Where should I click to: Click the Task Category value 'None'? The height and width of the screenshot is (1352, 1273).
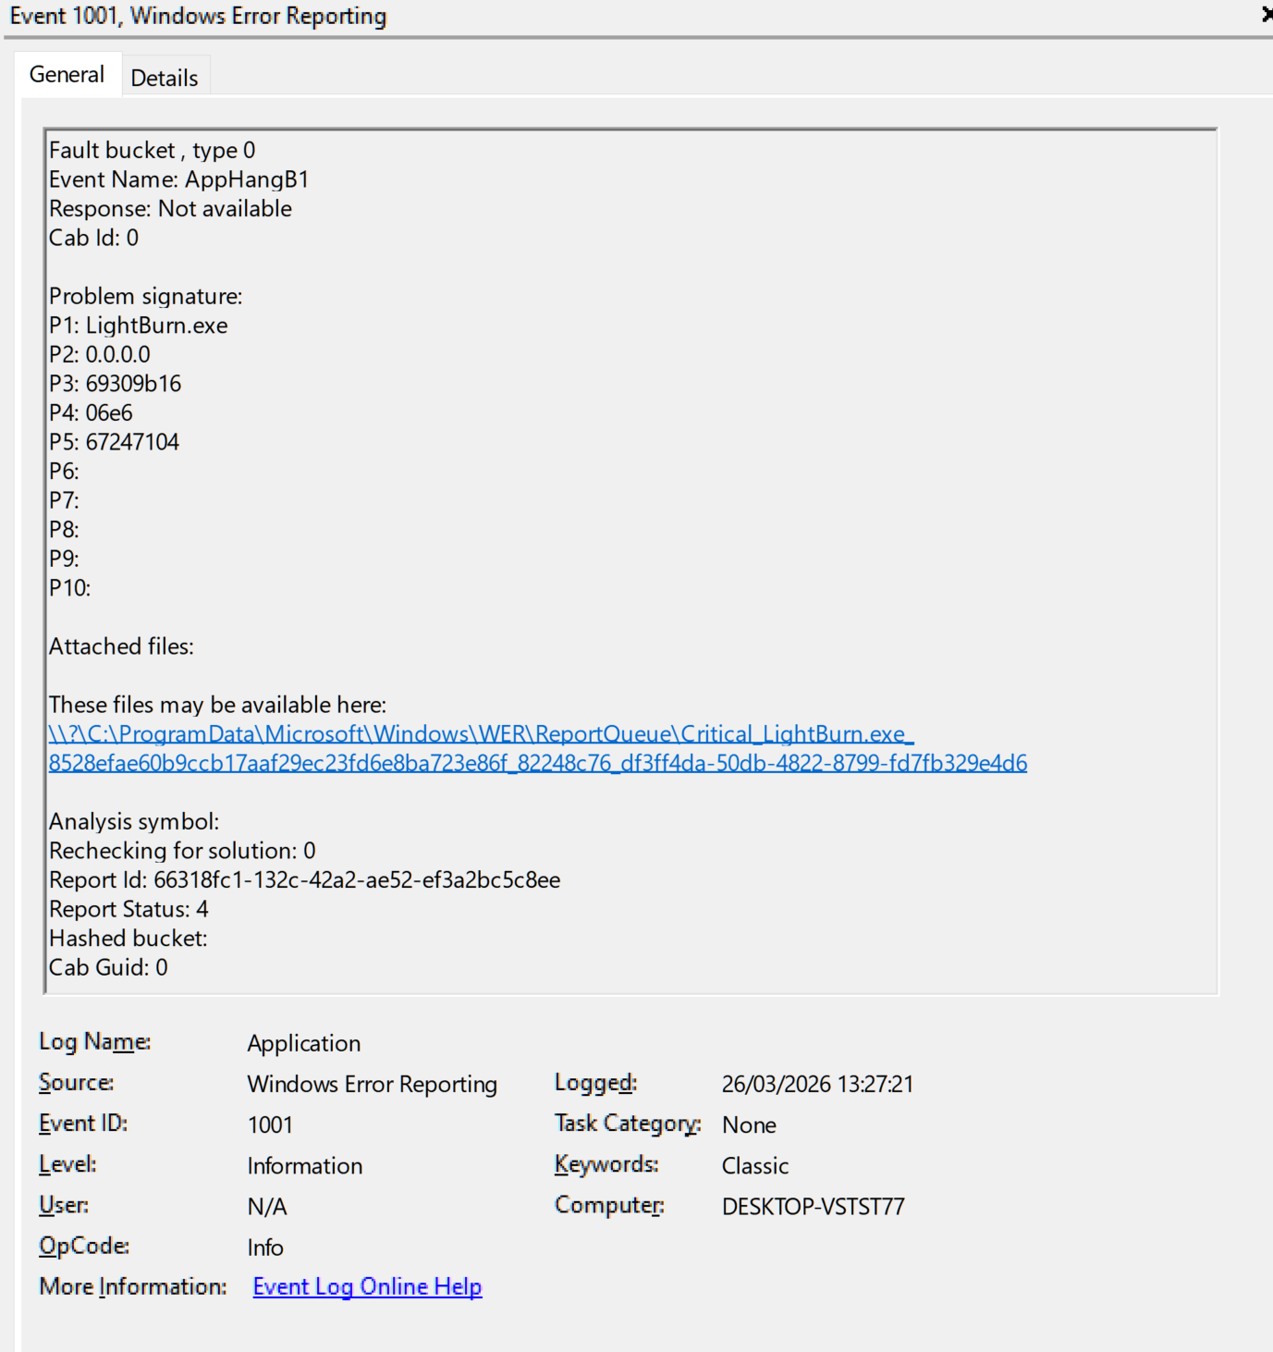pos(749,1125)
